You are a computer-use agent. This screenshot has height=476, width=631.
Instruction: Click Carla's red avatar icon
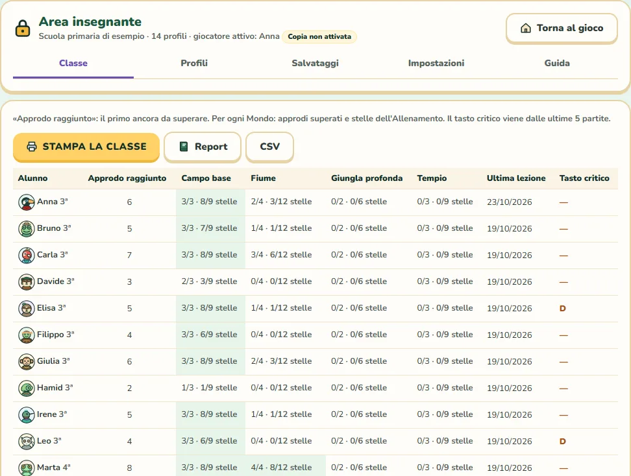(27, 255)
